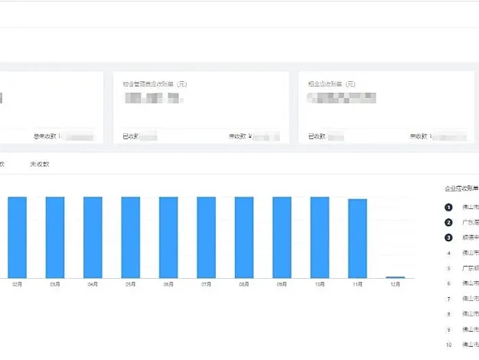
Task: Click the 08月 bar in the chart
Action: 244,237
